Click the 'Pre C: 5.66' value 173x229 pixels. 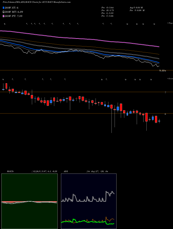point(108,16)
